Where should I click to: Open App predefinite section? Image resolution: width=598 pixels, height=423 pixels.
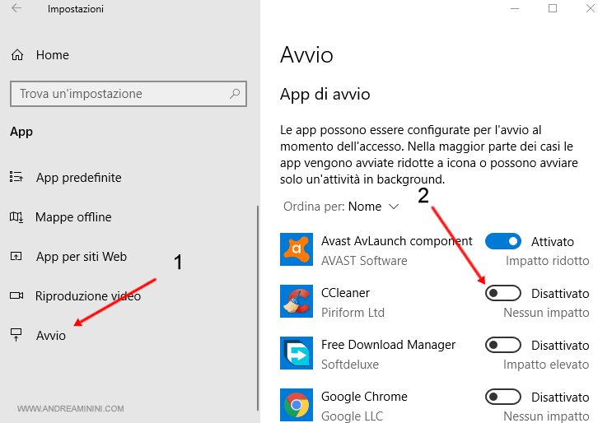pyautogui.click(x=78, y=178)
